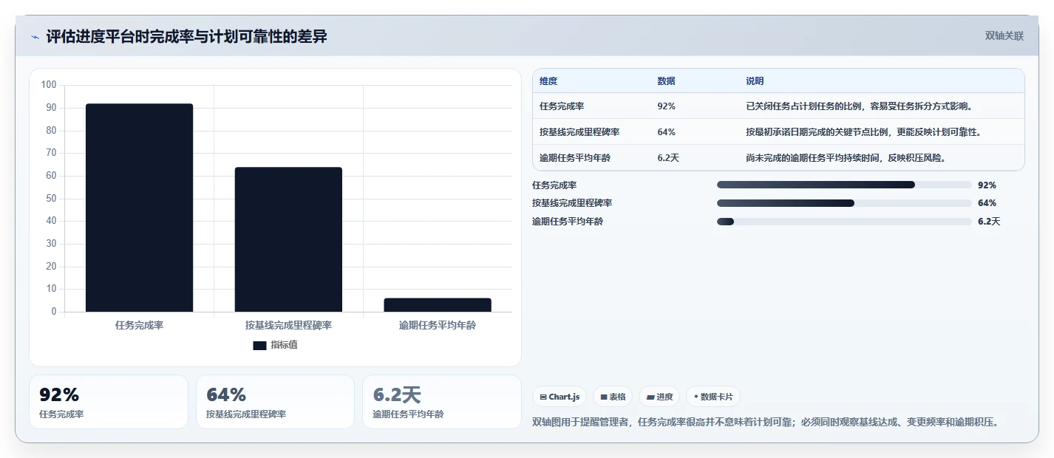Click the 0 y-axis tick label
Viewport: 1054px width, 458px height.
54,312
